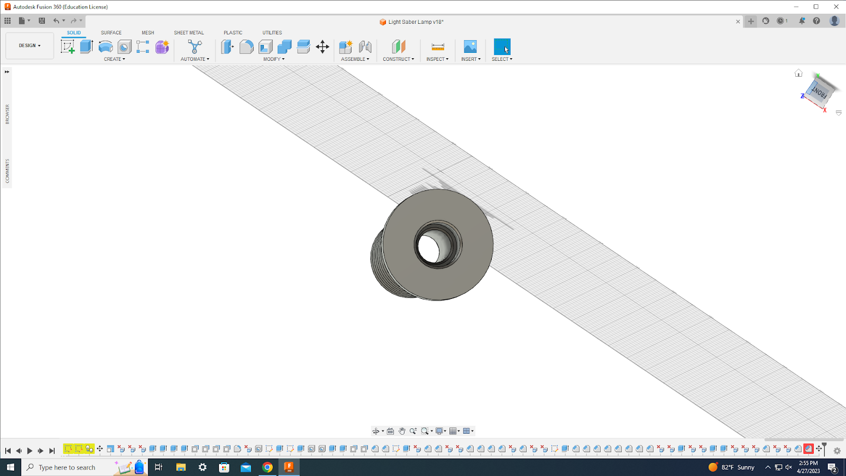Image resolution: width=846 pixels, height=476 pixels.
Task: Expand the MODIFY menu
Action: click(x=273, y=59)
